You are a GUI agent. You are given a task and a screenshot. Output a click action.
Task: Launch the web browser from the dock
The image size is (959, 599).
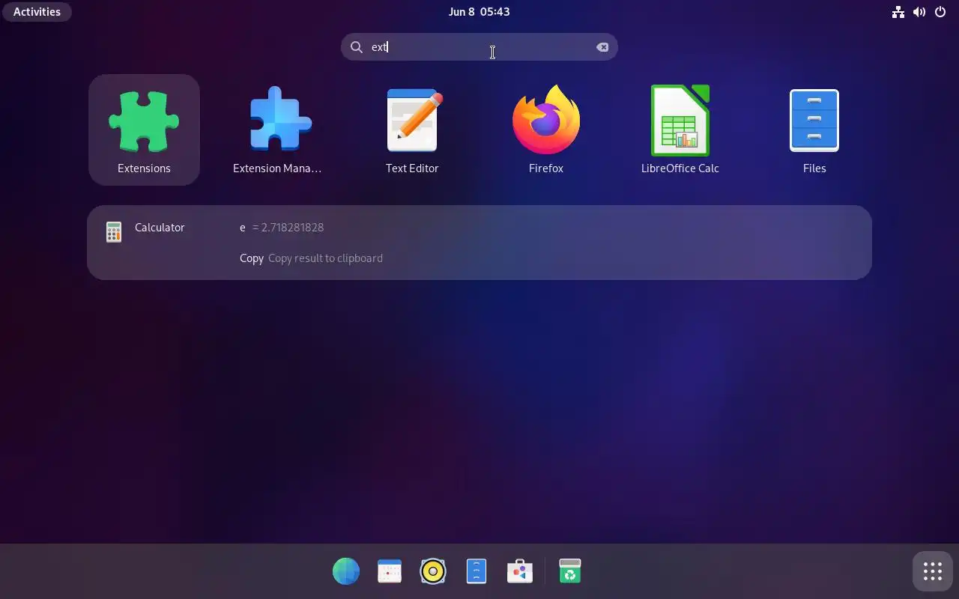[346, 571]
